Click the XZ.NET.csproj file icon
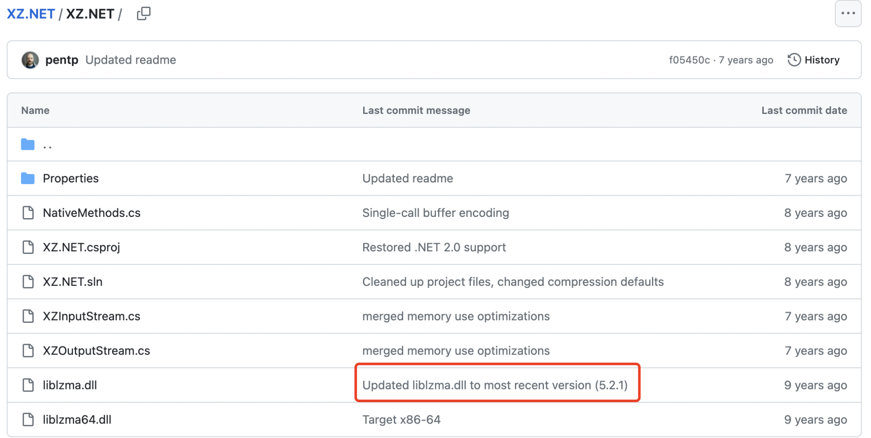Screen dimensions: 871x438 [x=28, y=247]
